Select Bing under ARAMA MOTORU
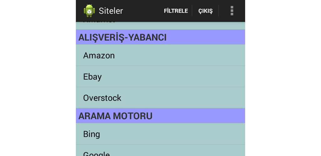Screen dimensions: 321x156 coord(160,134)
